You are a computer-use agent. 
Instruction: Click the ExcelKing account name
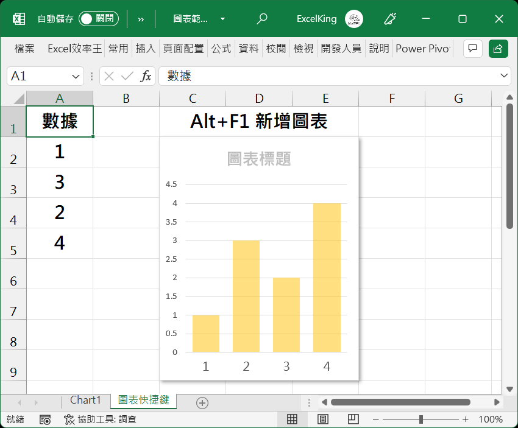tap(316, 19)
